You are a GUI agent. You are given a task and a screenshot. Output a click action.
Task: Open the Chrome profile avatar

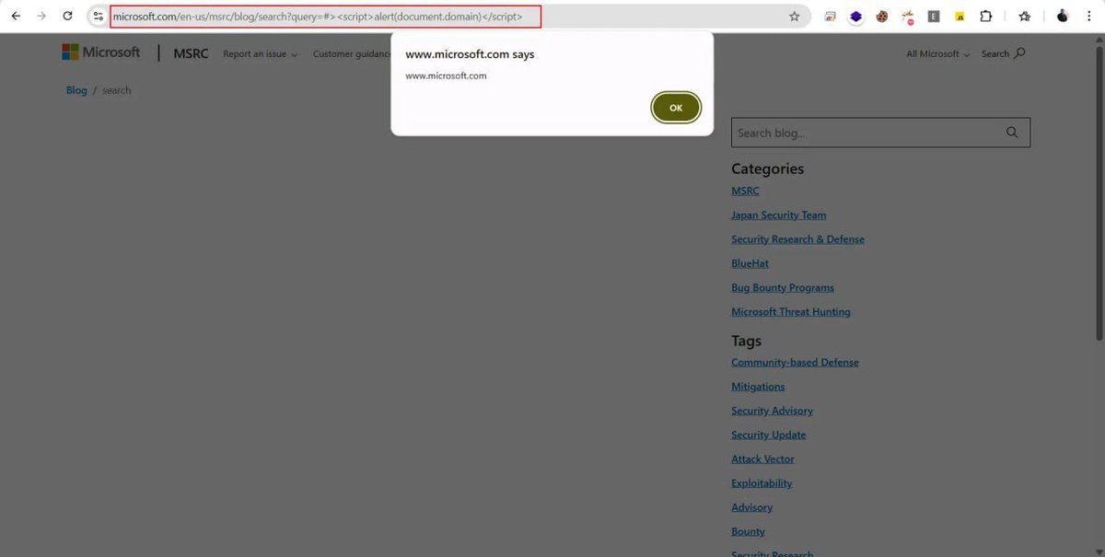pos(1063,16)
